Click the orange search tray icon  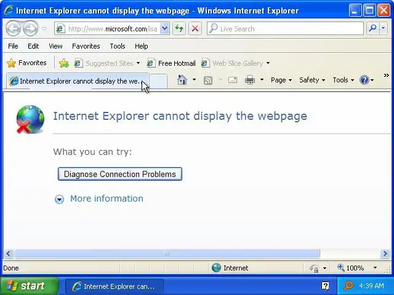tap(348, 286)
